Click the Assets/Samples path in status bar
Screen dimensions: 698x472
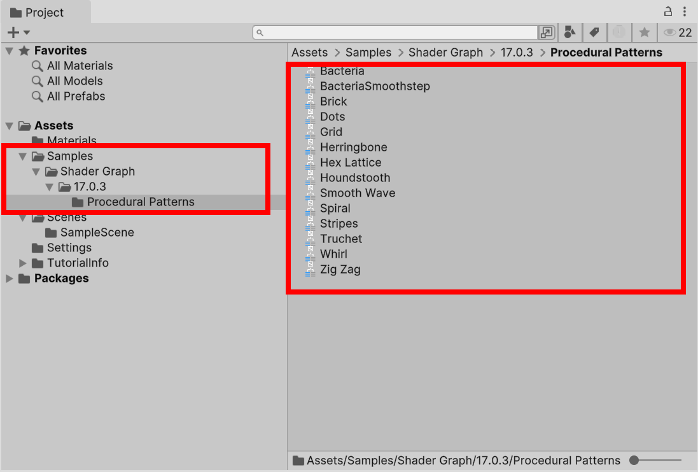pos(463,461)
